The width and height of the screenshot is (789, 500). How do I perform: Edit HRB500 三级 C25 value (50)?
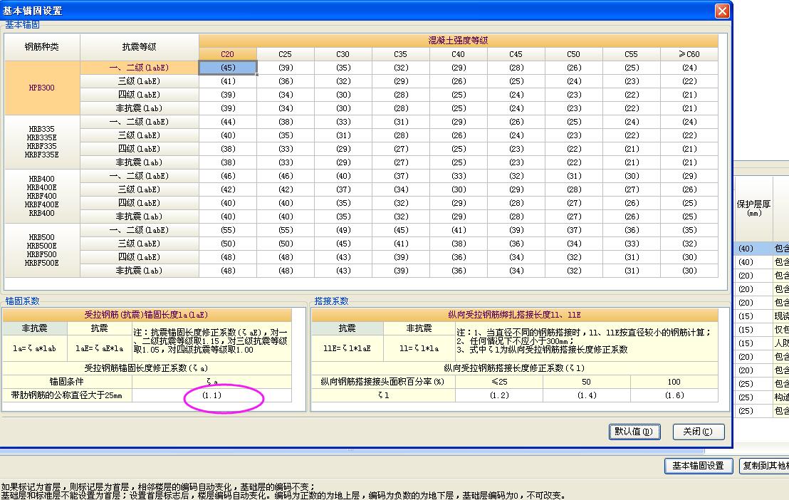[286, 244]
